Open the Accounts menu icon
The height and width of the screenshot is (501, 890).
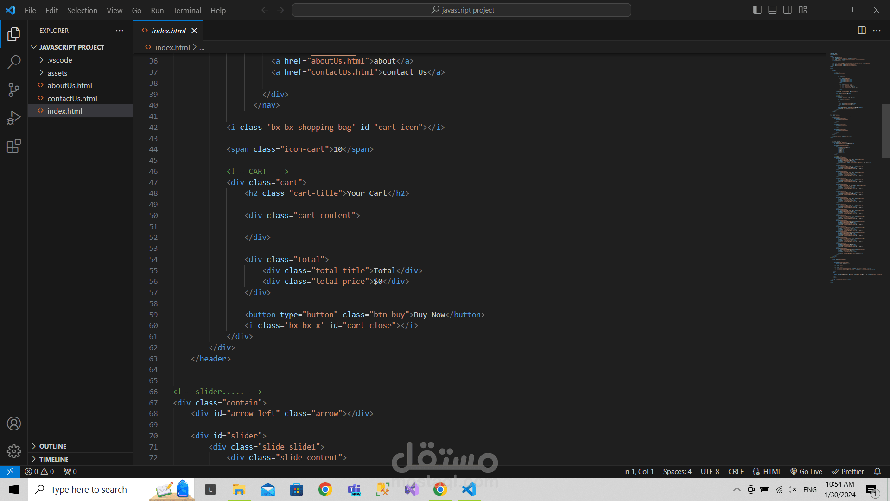14,424
